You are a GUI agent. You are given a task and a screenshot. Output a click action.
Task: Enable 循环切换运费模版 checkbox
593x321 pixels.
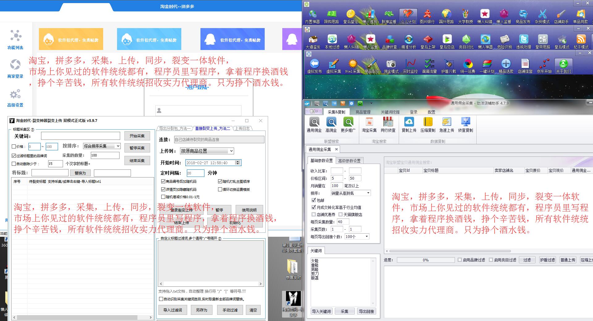(220, 190)
